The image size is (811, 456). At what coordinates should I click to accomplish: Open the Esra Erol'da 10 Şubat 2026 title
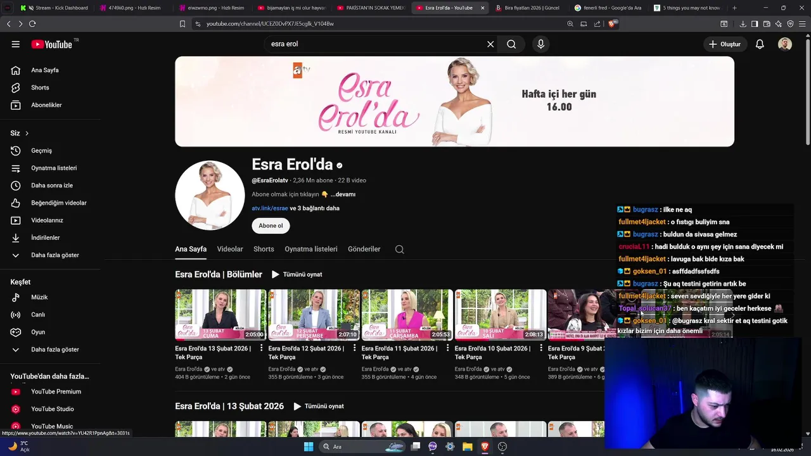pyautogui.click(x=492, y=353)
